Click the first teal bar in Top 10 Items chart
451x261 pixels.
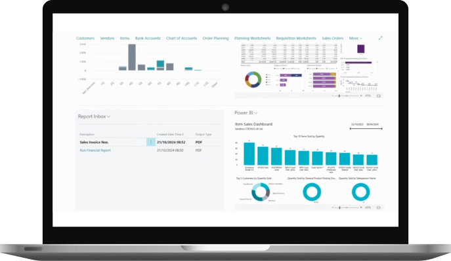pyautogui.click(x=249, y=154)
